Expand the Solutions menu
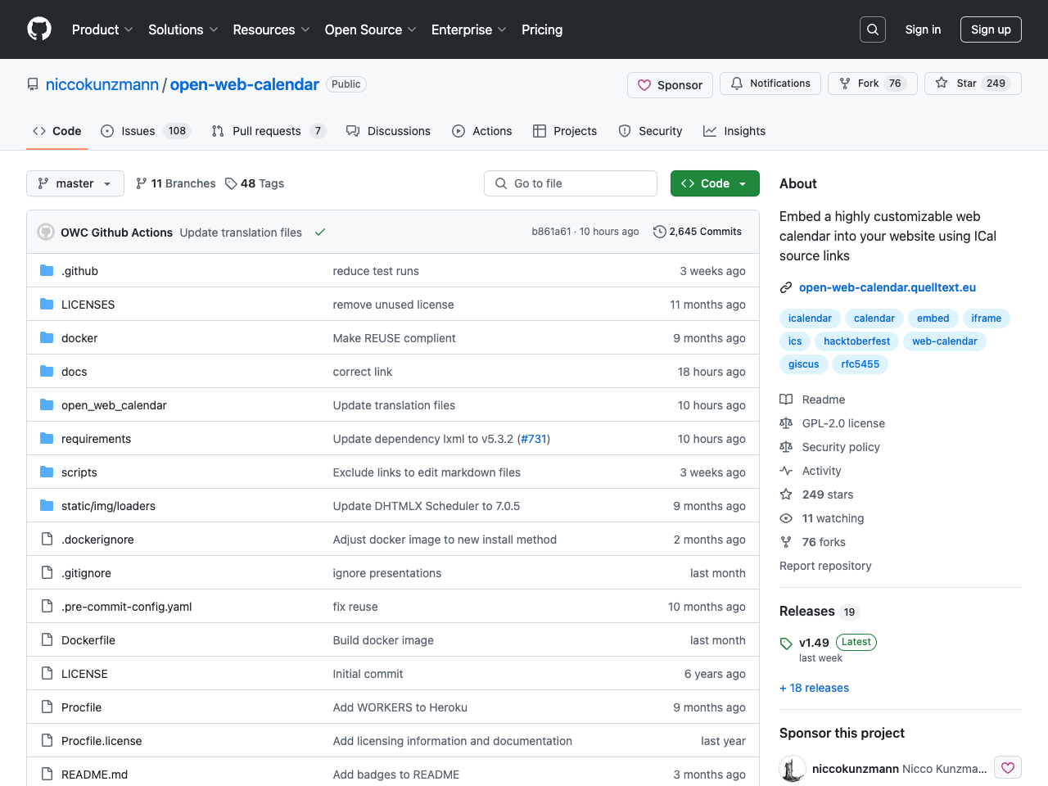This screenshot has width=1048, height=786. (x=183, y=29)
